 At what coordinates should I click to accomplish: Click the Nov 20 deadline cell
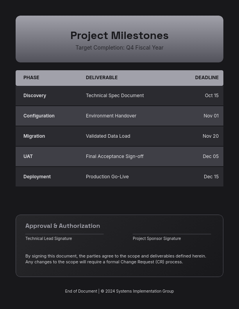pos(210,136)
